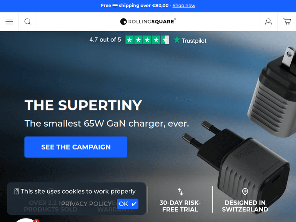Accept cookies with the OK button

coord(127,204)
